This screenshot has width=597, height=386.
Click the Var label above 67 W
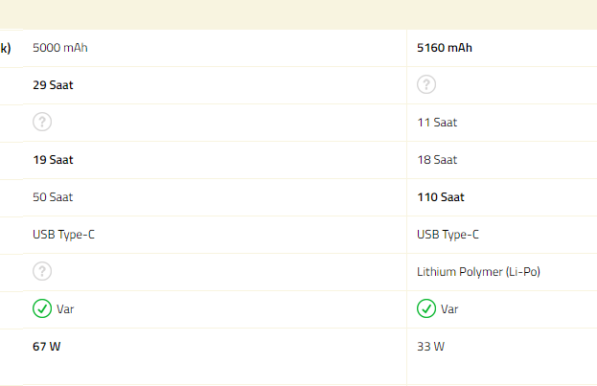point(67,308)
